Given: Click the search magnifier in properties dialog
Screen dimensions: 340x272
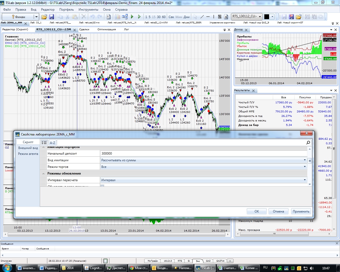Looking at the screenshot, I should pos(308,143).
